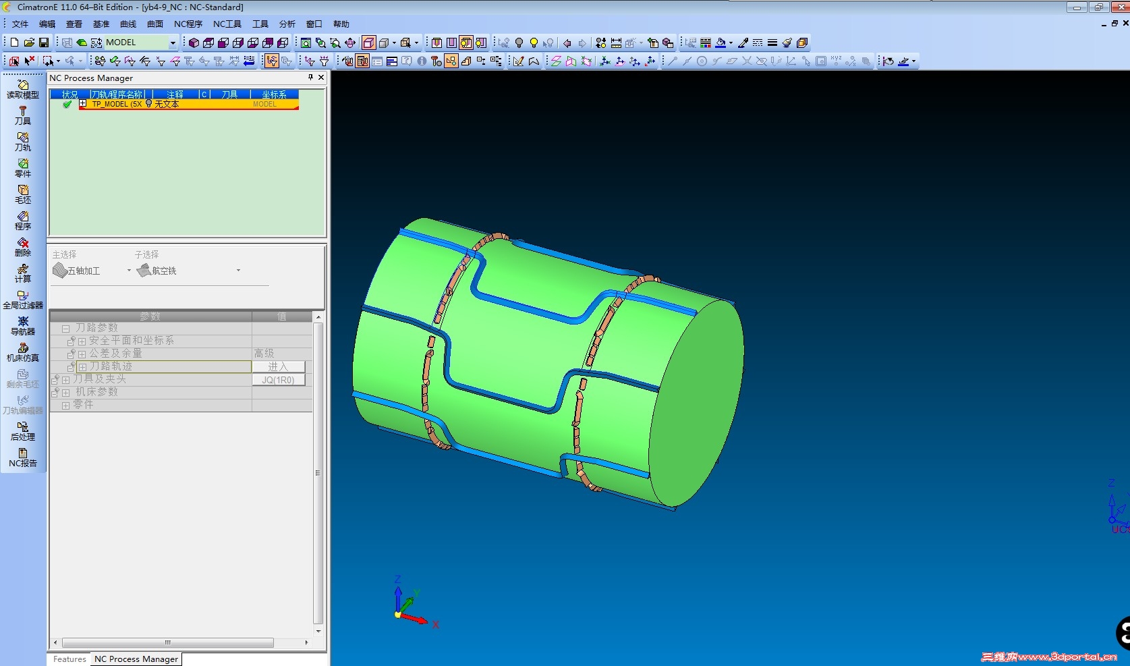
Task: Open the 航空铣 sub selection dropdown
Action: [238, 271]
